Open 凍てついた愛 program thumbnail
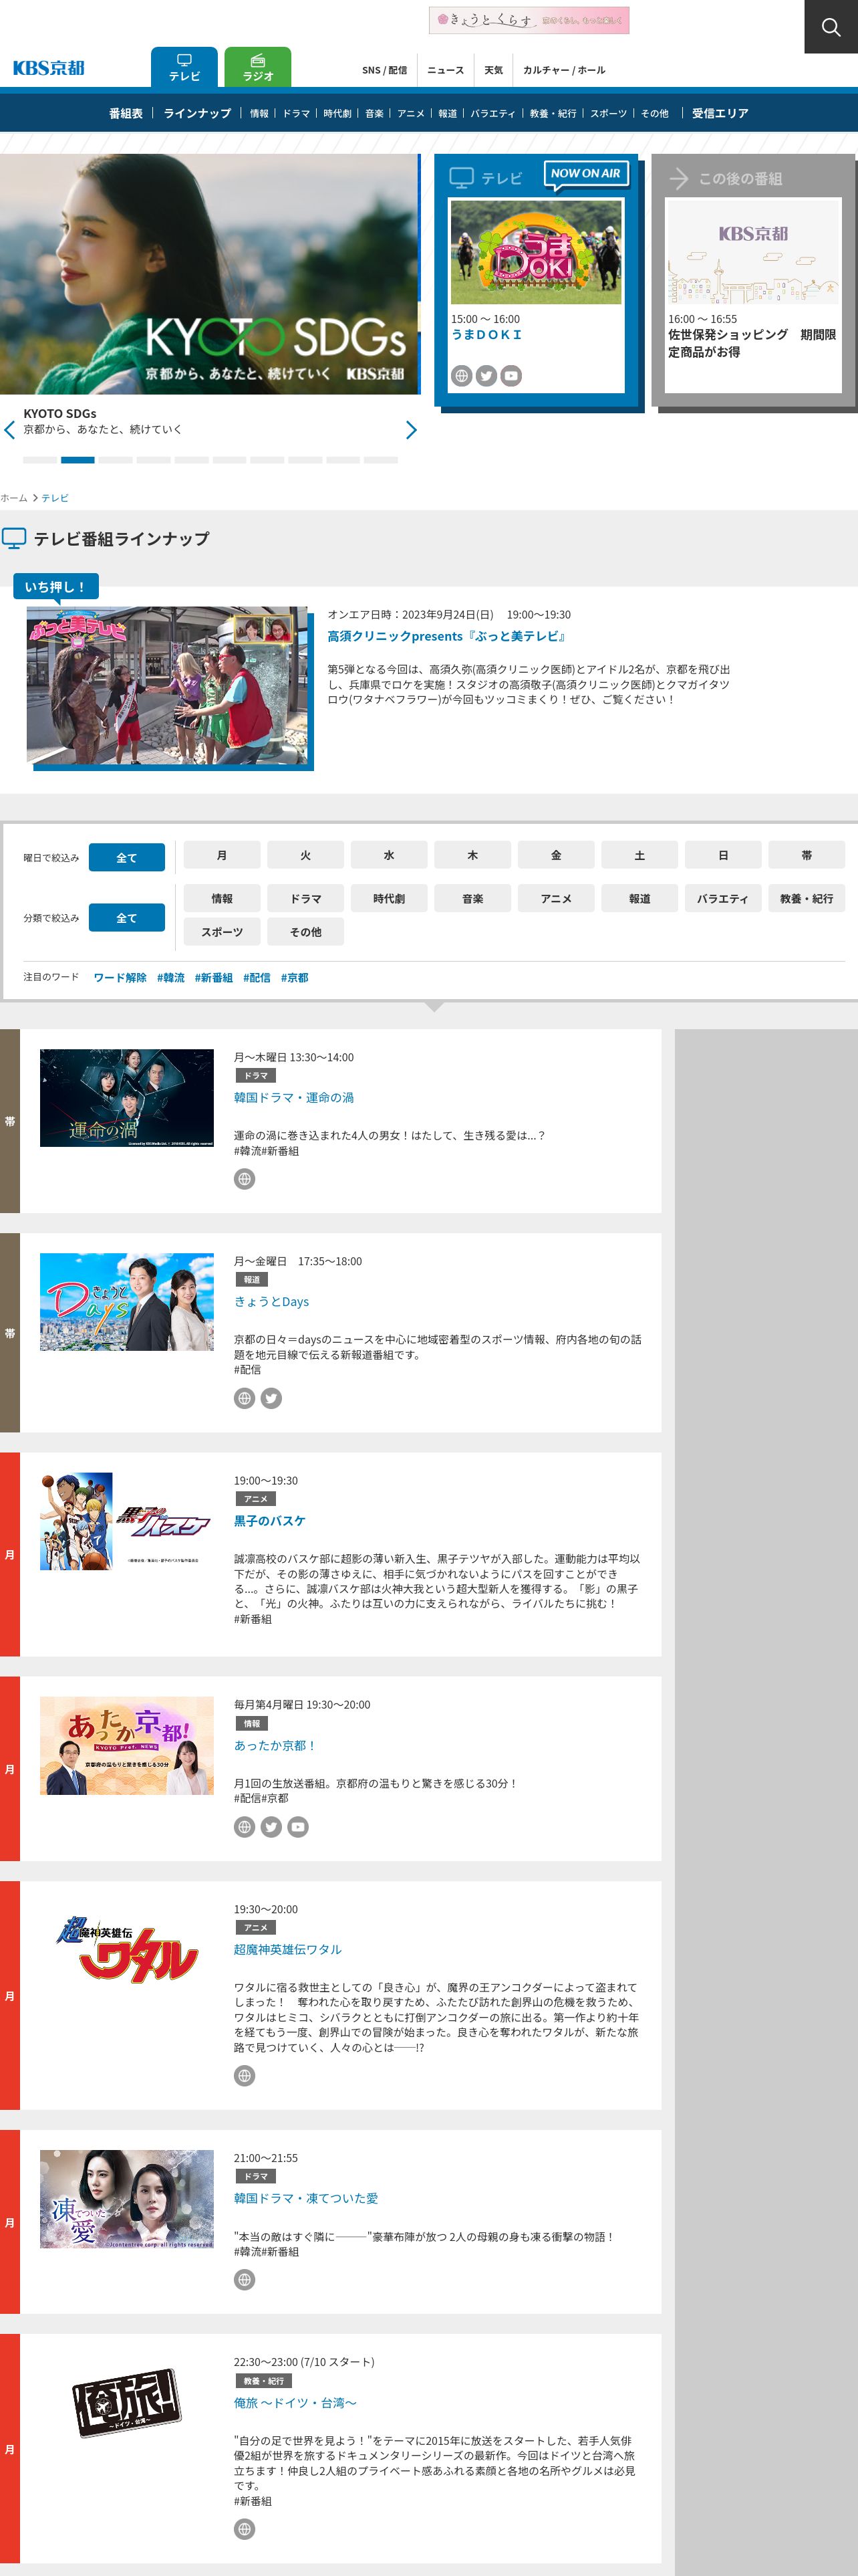Viewport: 858px width, 2576px height. click(x=127, y=2199)
